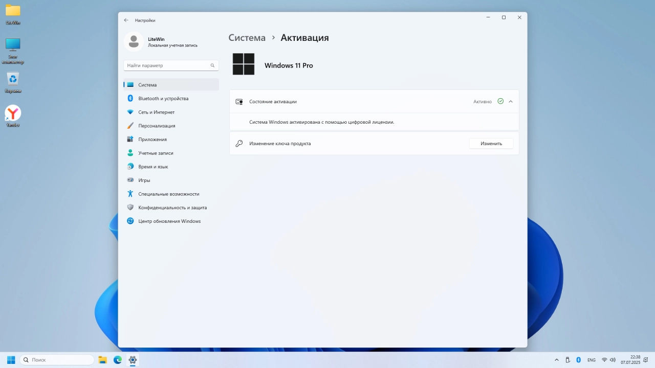Select the Специальные возможности menu label
Screen dimensions: 655x368
(169, 194)
